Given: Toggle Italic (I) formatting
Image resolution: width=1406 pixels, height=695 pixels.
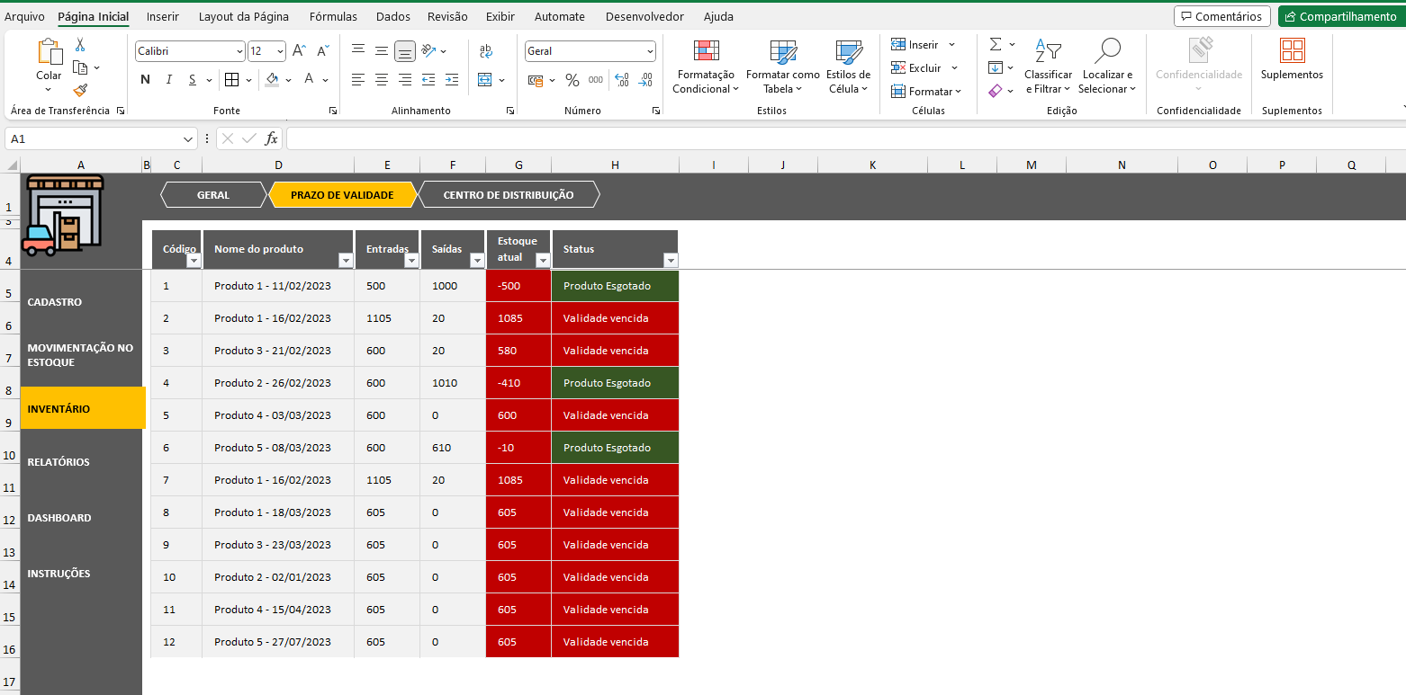Looking at the screenshot, I should tap(168, 80).
